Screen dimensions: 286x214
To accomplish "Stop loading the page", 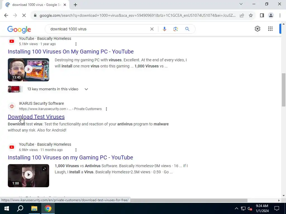I will [24, 16].
